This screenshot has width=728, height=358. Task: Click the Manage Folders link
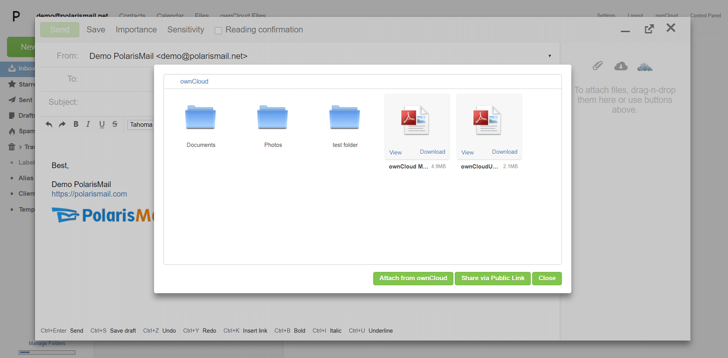pos(47,343)
